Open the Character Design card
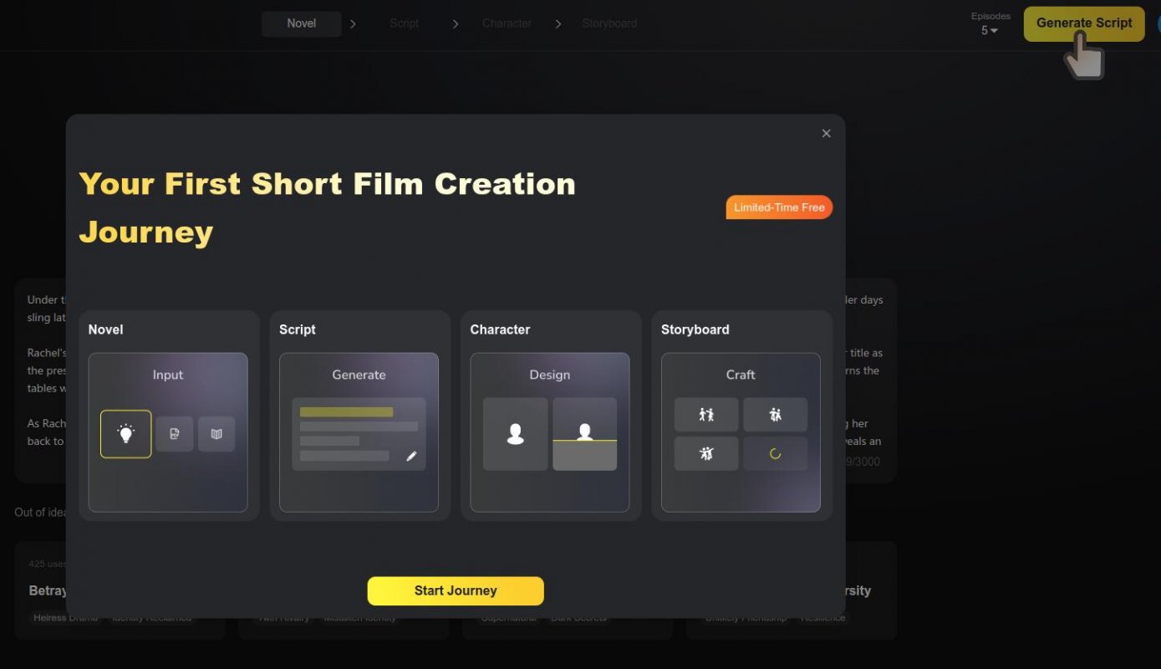 550,432
